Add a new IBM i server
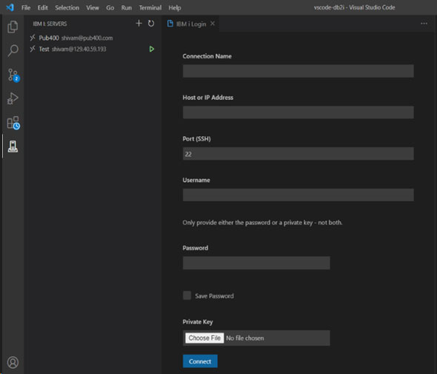437x374 pixels. [139, 24]
